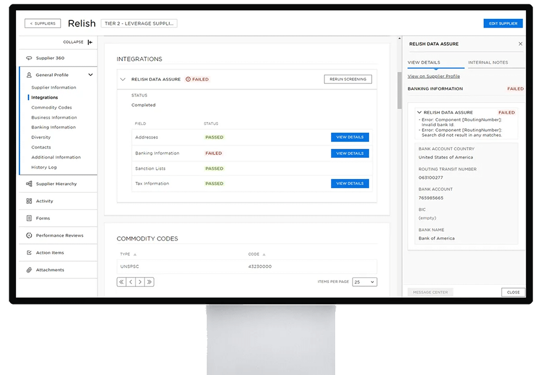Screen dimensions: 538x375
Task: Collapse the General Profile section chevron
Action: (x=90, y=75)
